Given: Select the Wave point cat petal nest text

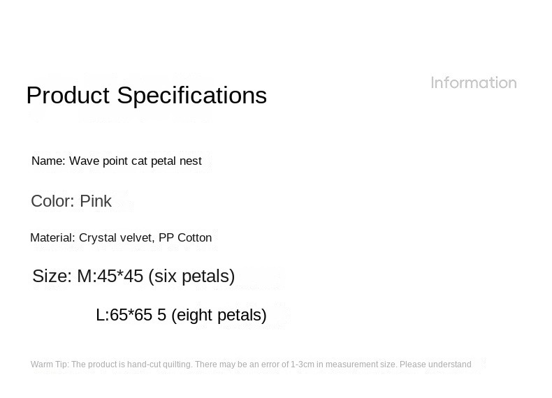Looking at the screenshot, I should coord(135,161).
